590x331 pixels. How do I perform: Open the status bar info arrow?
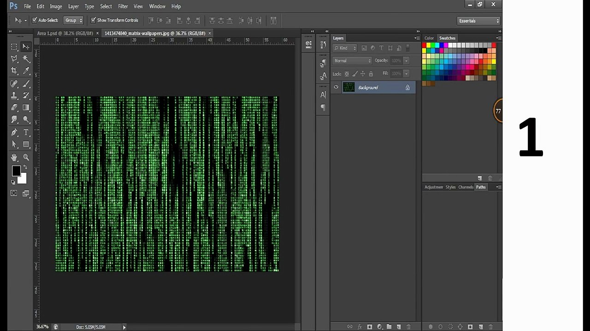coord(124,327)
